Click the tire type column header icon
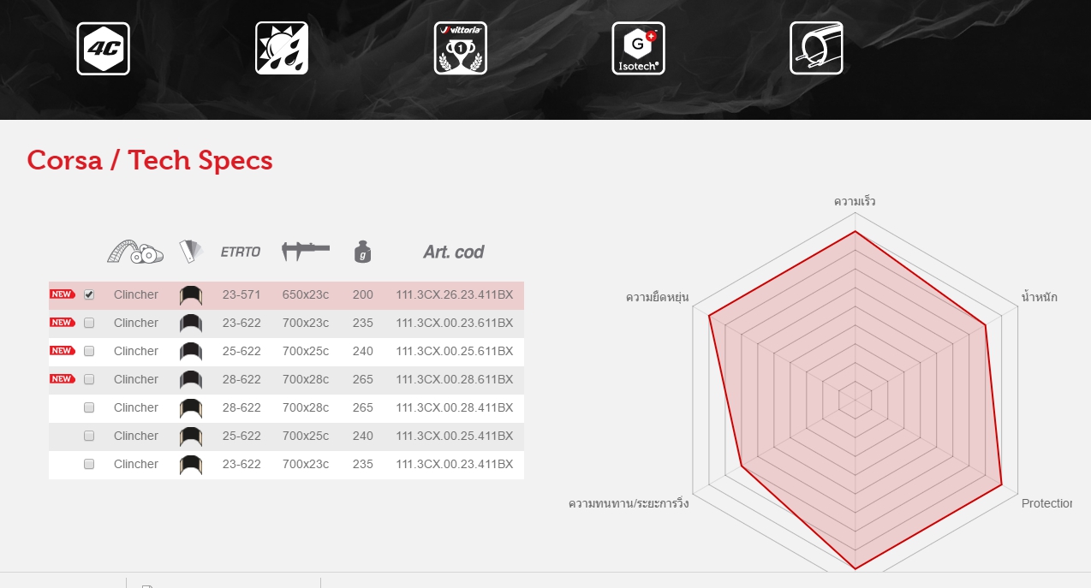 click(135, 252)
